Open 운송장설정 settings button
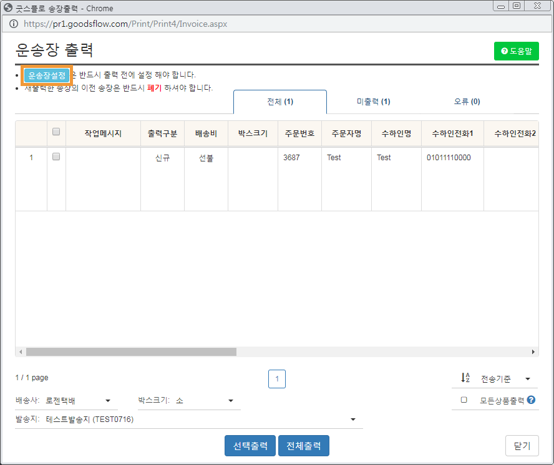This screenshot has height=465, width=554. (47, 75)
